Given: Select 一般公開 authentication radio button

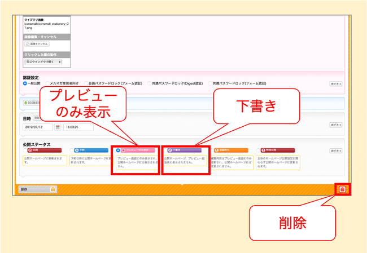Looking at the screenshot, I should point(25,83).
